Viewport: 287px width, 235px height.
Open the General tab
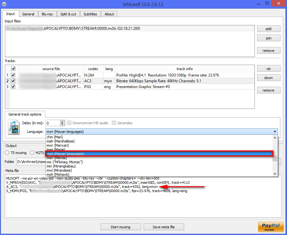click(x=28, y=14)
